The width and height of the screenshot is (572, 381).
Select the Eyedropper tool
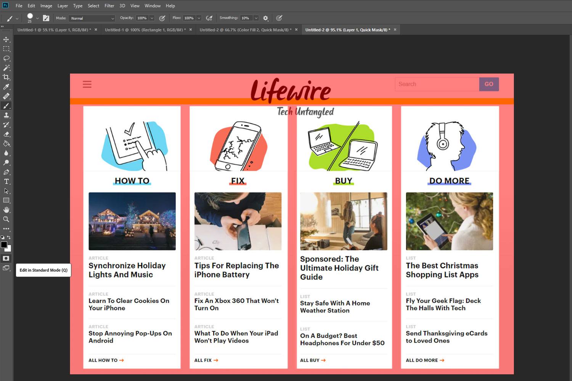[6, 87]
